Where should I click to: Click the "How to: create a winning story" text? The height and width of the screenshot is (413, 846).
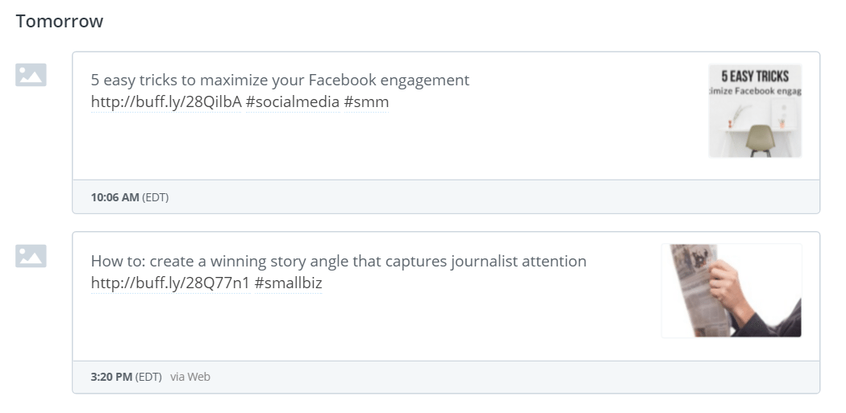[x=338, y=262]
